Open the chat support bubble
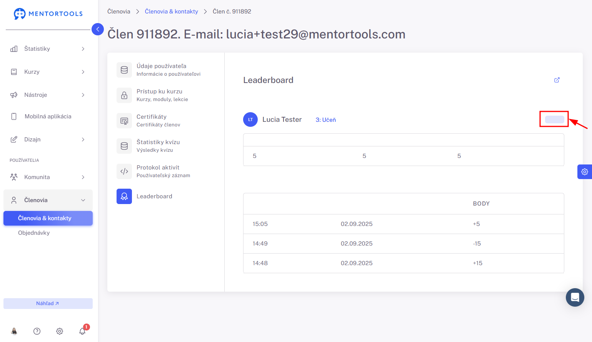This screenshot has width=592, height=342. click(x=575, y=297)
